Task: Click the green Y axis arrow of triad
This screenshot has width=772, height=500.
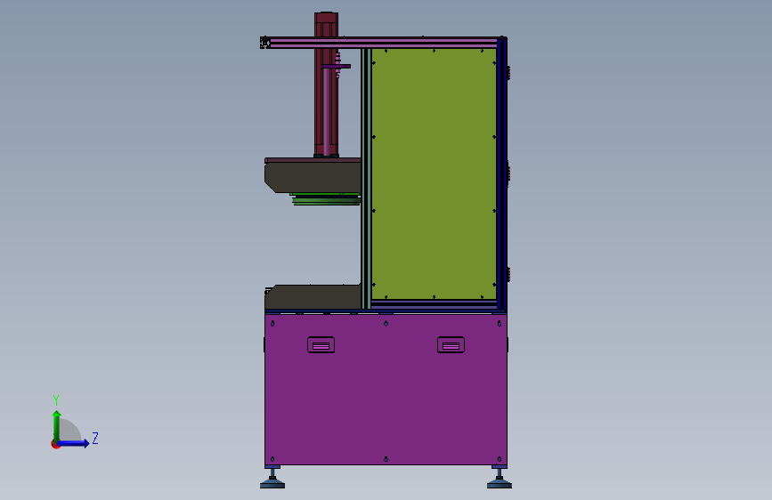Action: (57, 425)
